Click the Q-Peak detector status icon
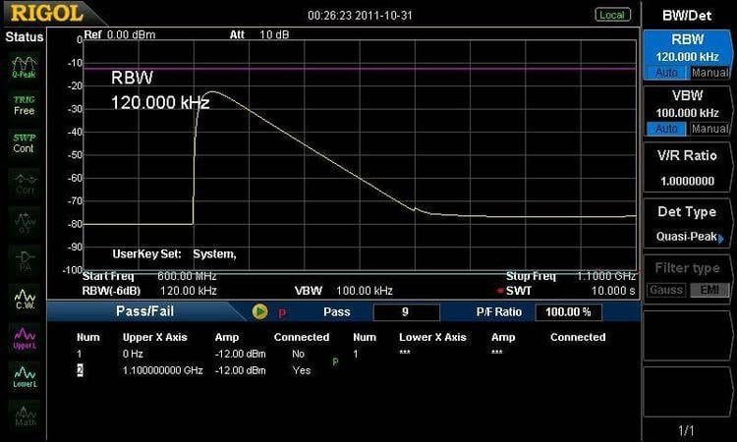The height and width of the screenshot is (442, 737). point(24,66)
